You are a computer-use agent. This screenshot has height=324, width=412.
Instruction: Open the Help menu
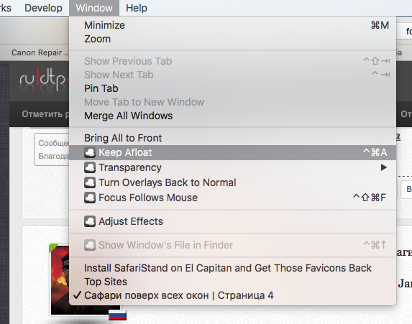tap(137, 8)
